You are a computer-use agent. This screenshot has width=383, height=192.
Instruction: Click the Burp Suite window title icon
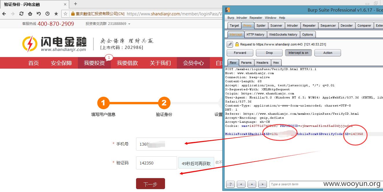pyautogui.click(x=228, y=10)
